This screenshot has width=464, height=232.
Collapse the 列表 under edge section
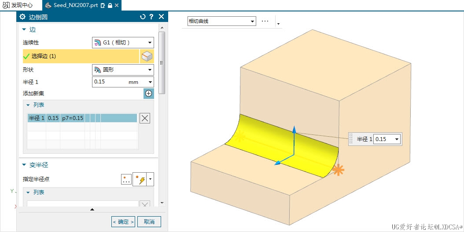[28, 105]
